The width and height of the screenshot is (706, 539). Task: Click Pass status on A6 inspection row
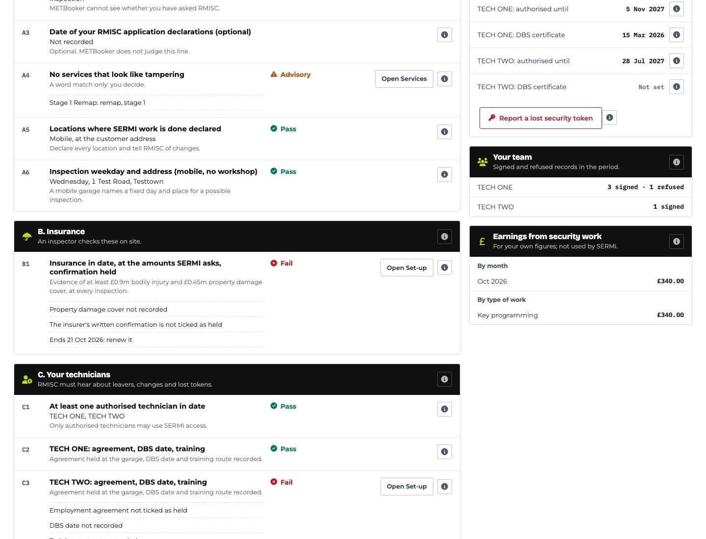283,171
